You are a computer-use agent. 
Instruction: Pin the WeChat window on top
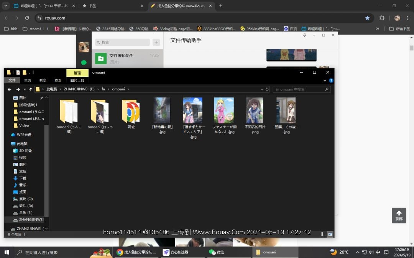305,35
